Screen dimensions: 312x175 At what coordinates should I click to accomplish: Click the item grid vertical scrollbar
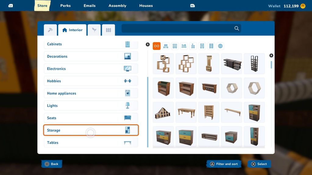pyautogui.click(x=271, y=65)
